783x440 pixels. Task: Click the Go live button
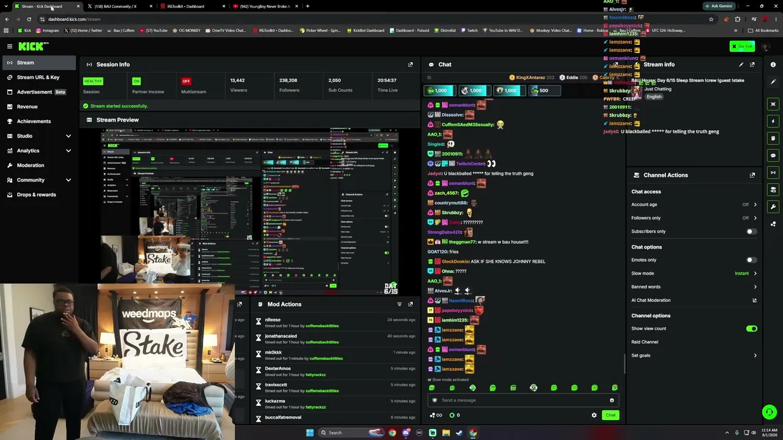[x=742, y=46]
